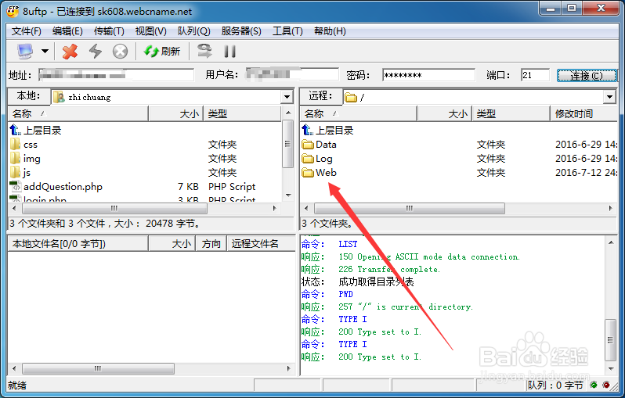The image size is (625, 398).
Task: Click the 地址 address input field
Action: click(x=116, y=75)
